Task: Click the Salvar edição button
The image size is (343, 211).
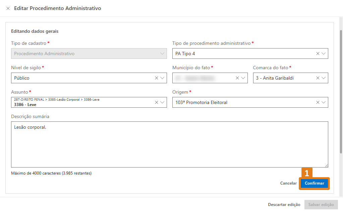Action: click(321, 205)
